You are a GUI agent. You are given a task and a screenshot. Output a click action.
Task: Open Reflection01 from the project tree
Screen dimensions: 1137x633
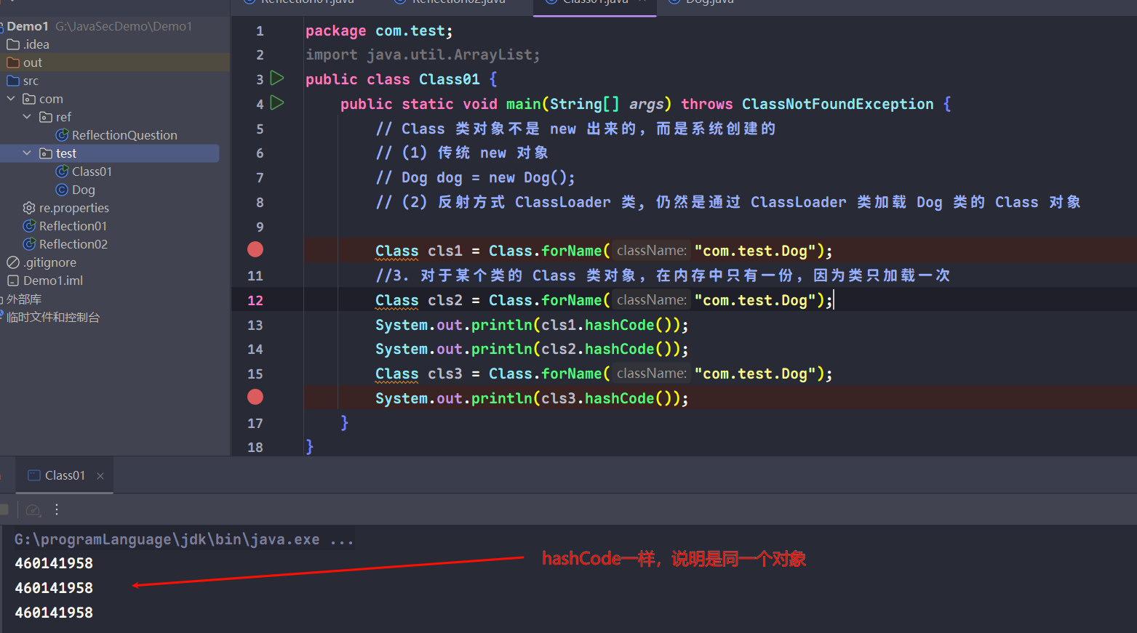(73, 226)
